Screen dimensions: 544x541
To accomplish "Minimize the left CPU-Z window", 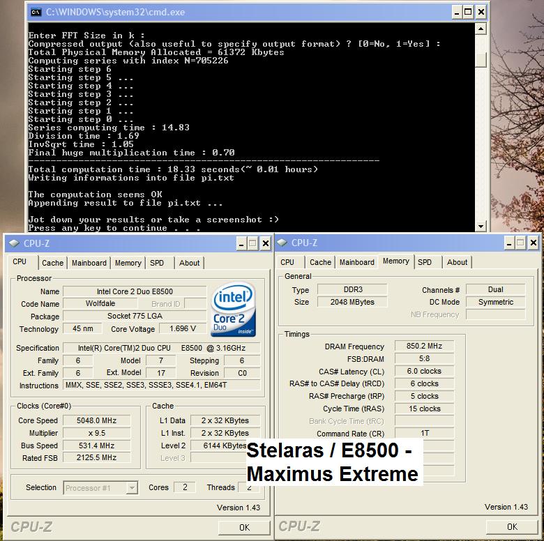I will 241,243.
